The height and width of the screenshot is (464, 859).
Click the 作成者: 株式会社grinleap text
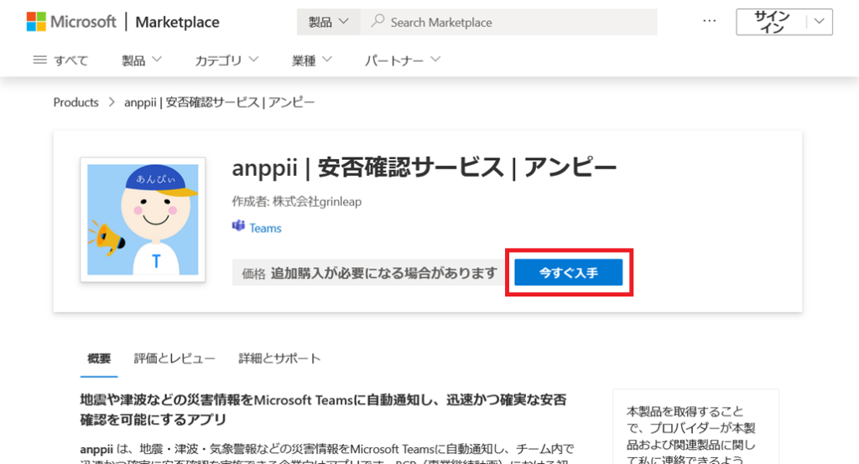(296, 201)
